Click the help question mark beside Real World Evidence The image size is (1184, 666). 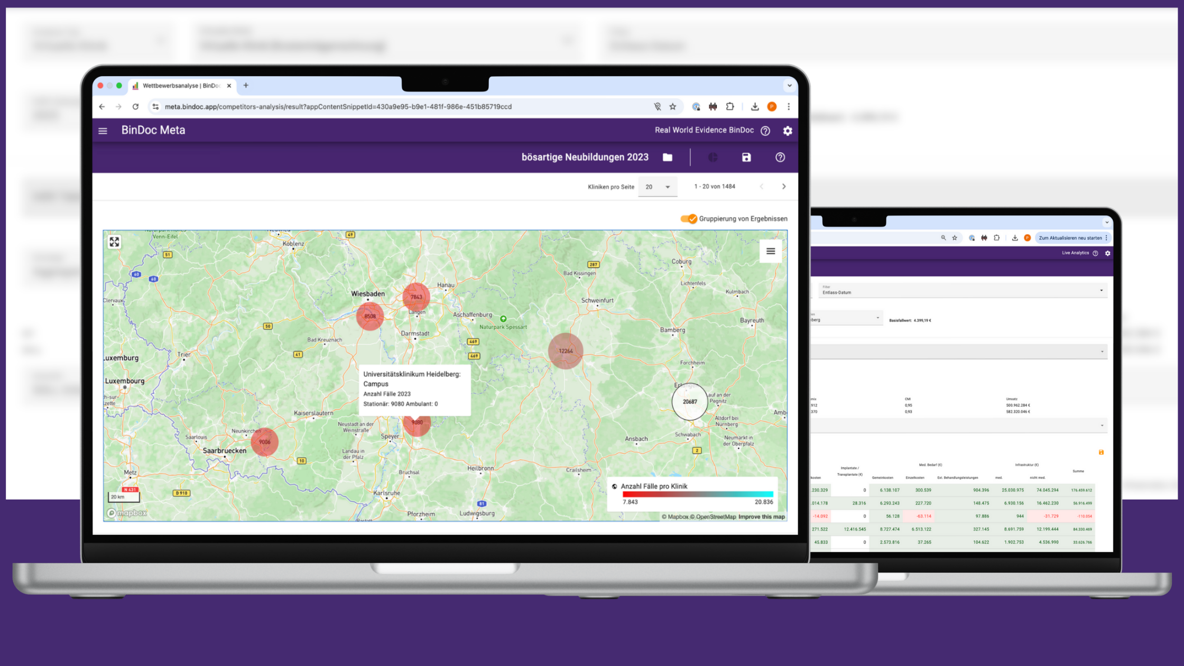tap(765, 130)
